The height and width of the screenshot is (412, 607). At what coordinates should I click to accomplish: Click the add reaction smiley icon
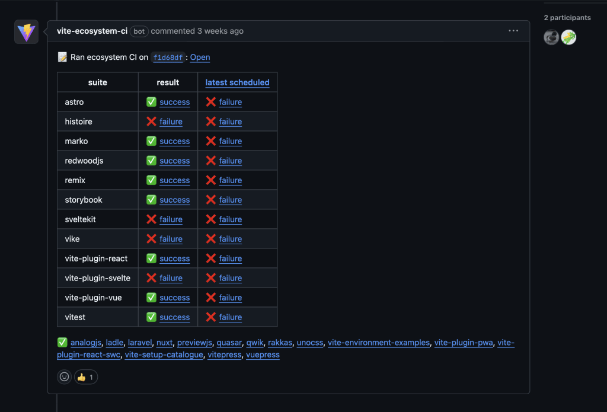[x=63, y=376]
